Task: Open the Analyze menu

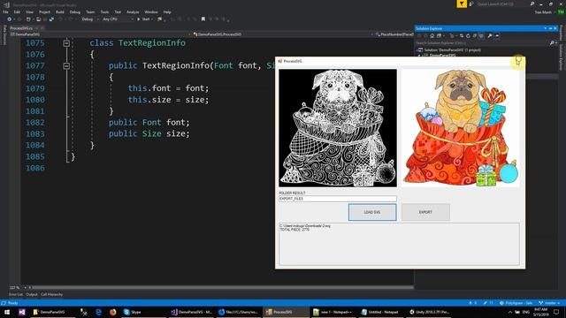Action: pyautogui.click(x=133, y=11)
